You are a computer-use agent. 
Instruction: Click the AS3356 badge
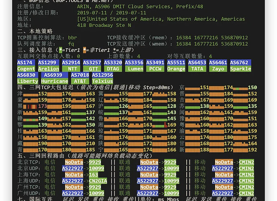[x=134, y=62]
